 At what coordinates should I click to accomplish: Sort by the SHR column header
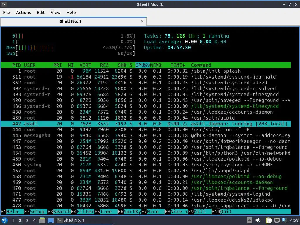pyautogui.click(x=122, y=65)
